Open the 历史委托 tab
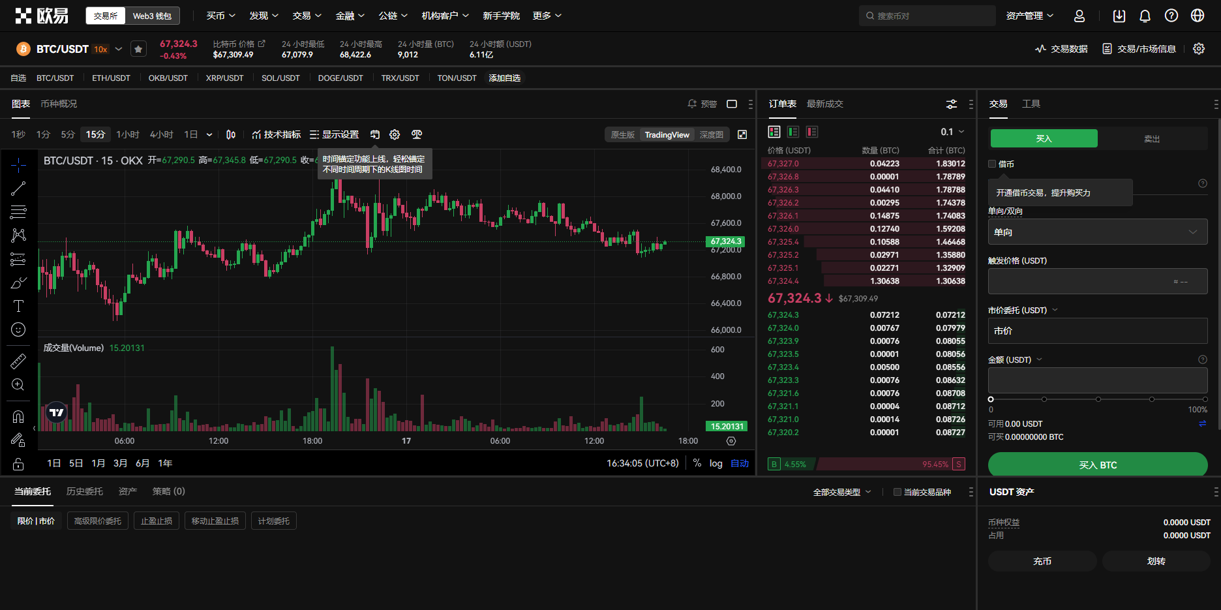Viewport: 1221px width, 610px height. click(85, 491)
